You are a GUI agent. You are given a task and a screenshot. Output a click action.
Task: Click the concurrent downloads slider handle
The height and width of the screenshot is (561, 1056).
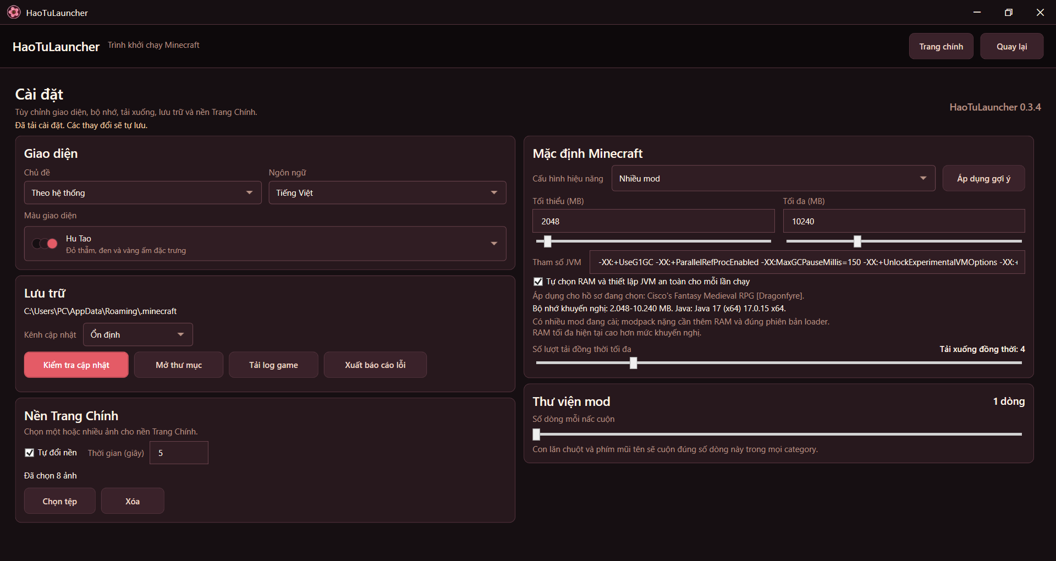pyautogui.click(x=633, y=362)
